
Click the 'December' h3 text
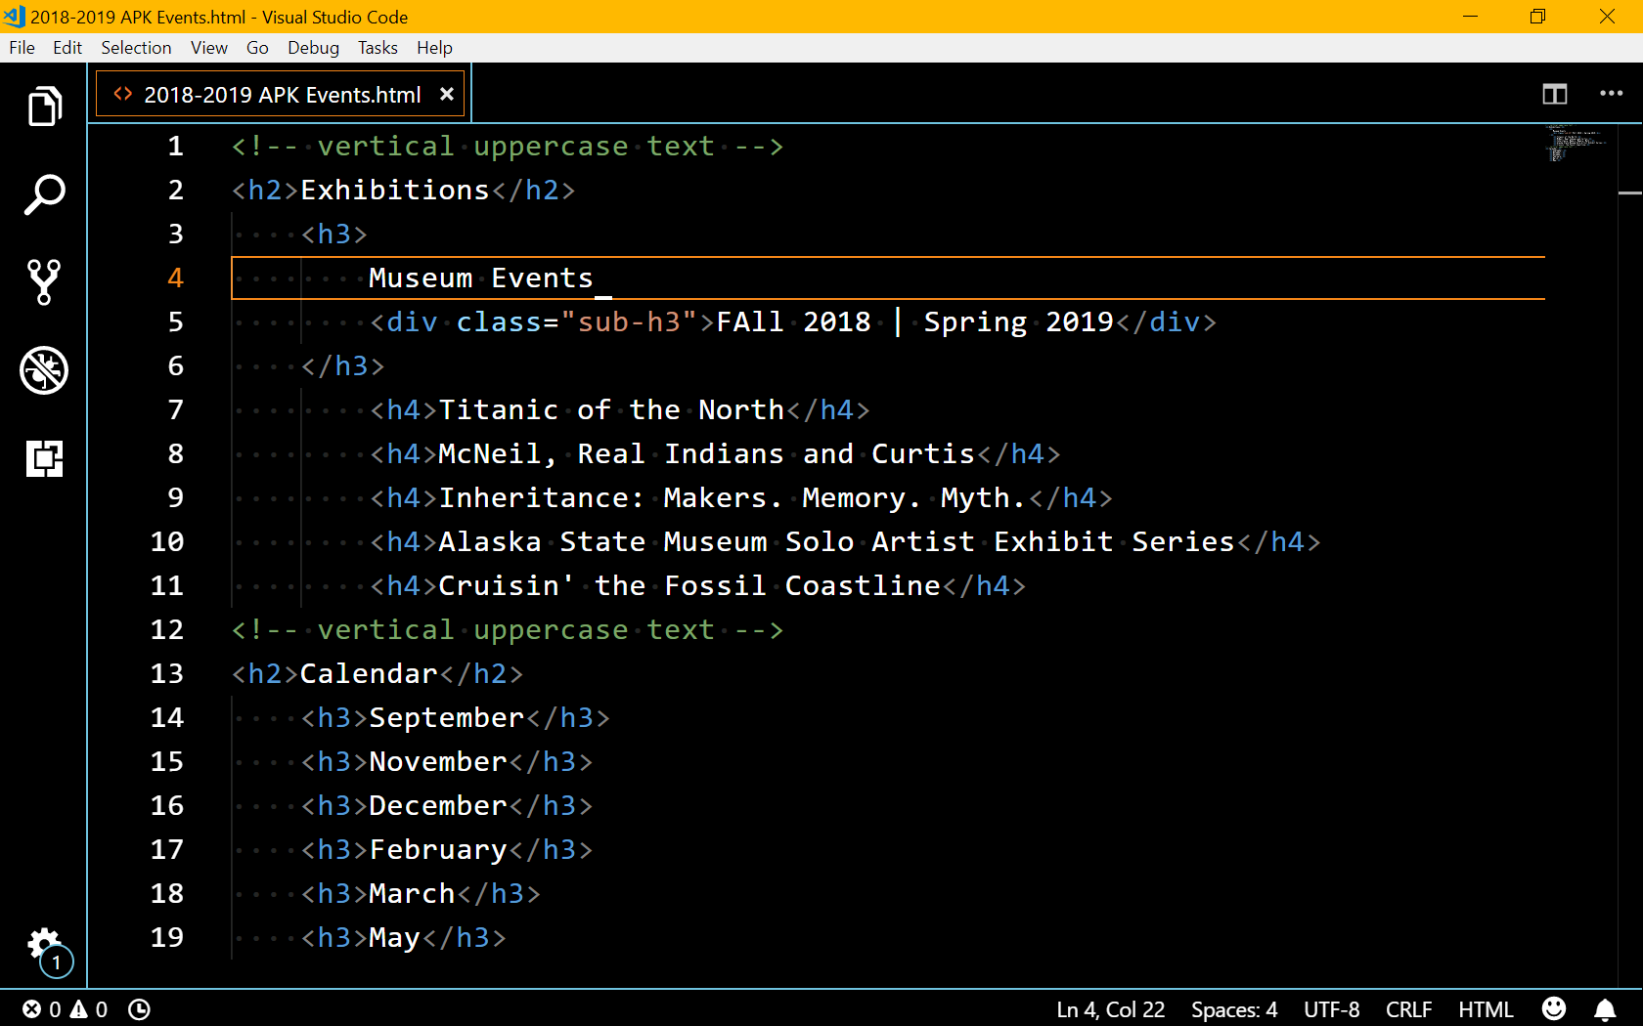[x=438, y=806]
